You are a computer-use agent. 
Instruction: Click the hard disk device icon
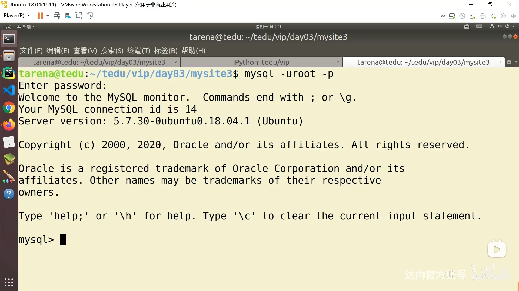point(452,16)
